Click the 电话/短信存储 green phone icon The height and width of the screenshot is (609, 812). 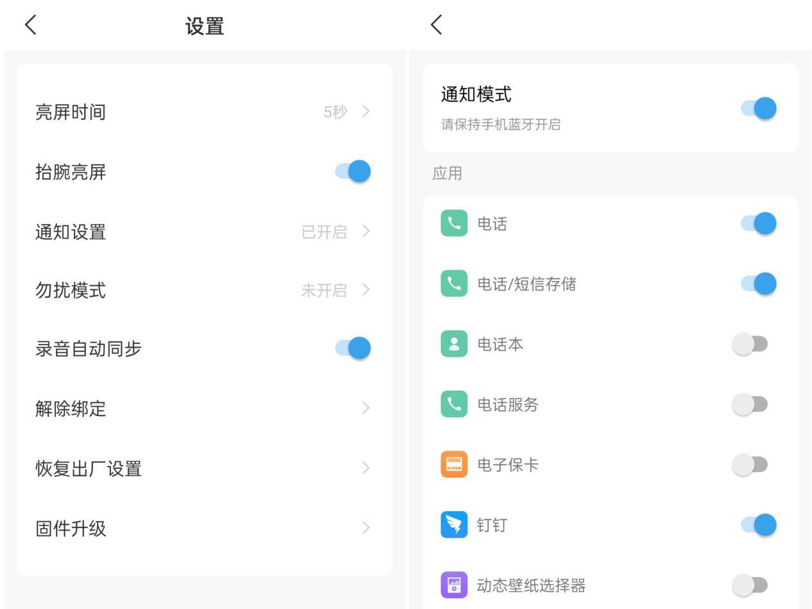(x=454, y=284)
